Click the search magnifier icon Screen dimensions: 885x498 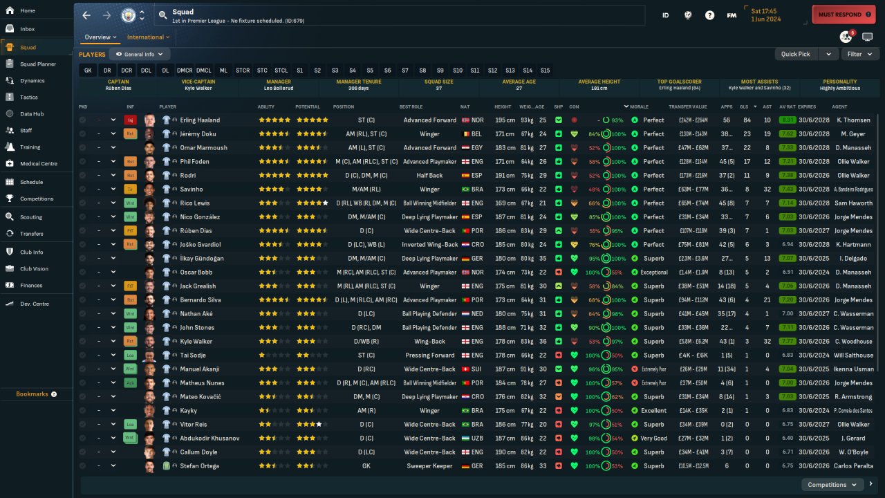(x=162, y=15)
